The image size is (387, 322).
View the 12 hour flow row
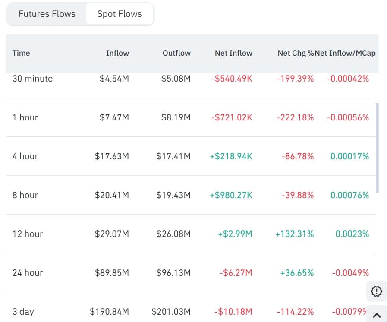(28, 234)
